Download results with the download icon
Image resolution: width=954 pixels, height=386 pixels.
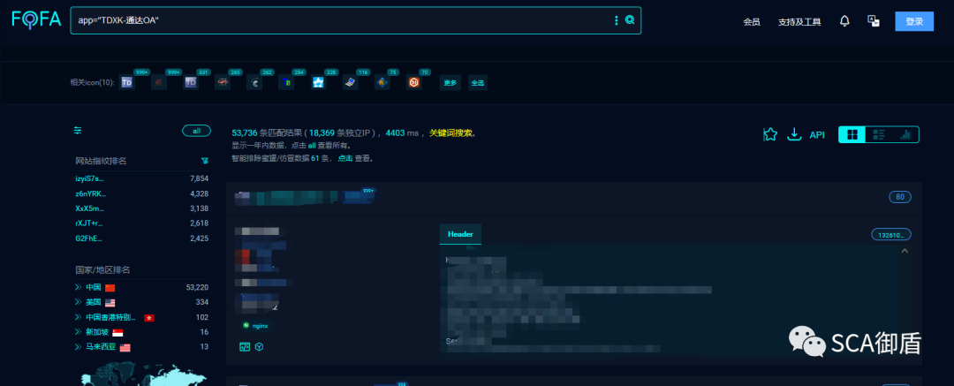(x=793, y=134)
